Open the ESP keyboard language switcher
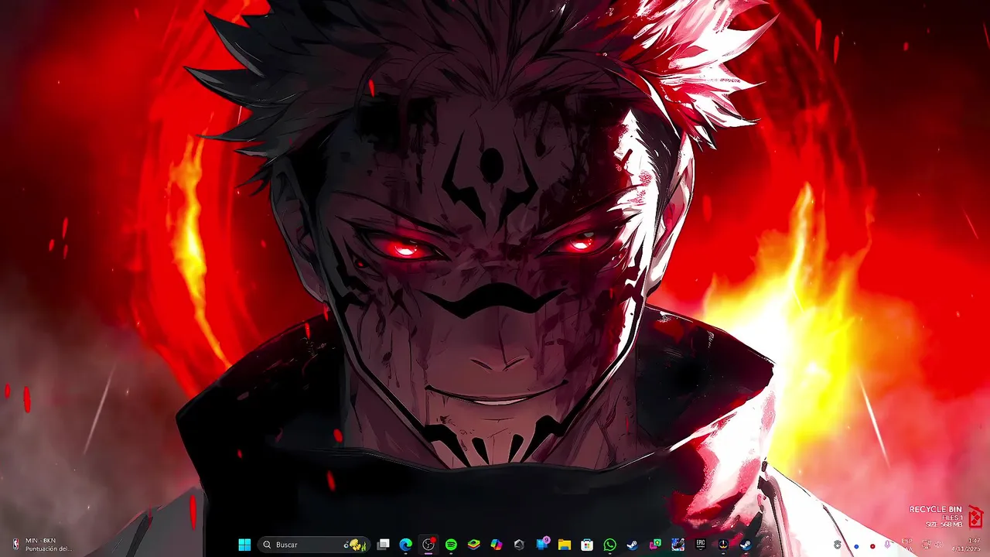The height and width of the screenshot is (557, 990). pos(907,545)
